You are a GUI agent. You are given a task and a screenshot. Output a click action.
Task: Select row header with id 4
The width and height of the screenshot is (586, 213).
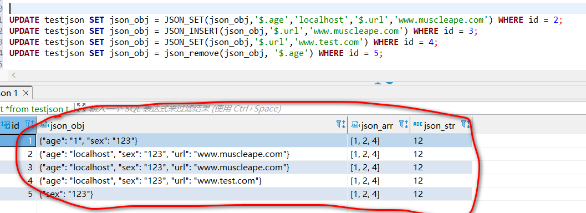pyautogui.click(x=18, y=181)
